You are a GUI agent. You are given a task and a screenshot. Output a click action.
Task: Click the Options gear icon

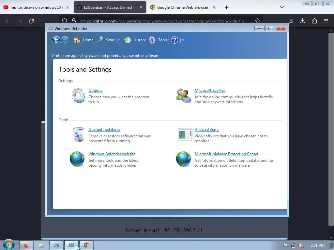[x=78, y=96]
